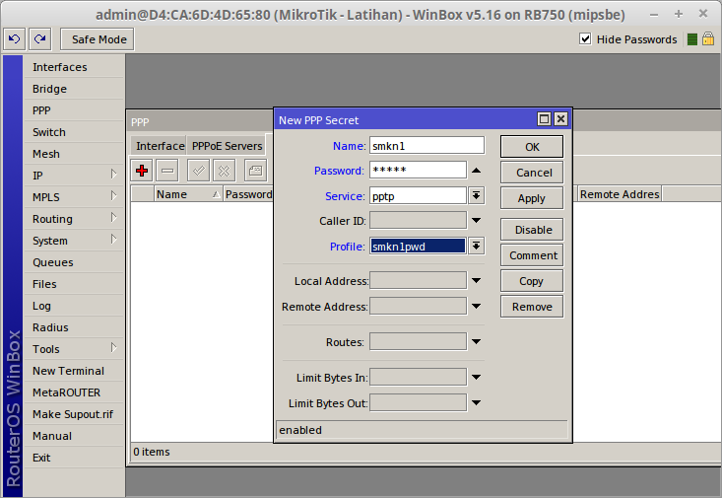Click Cancel in New PPP Secret

point(532,173)
